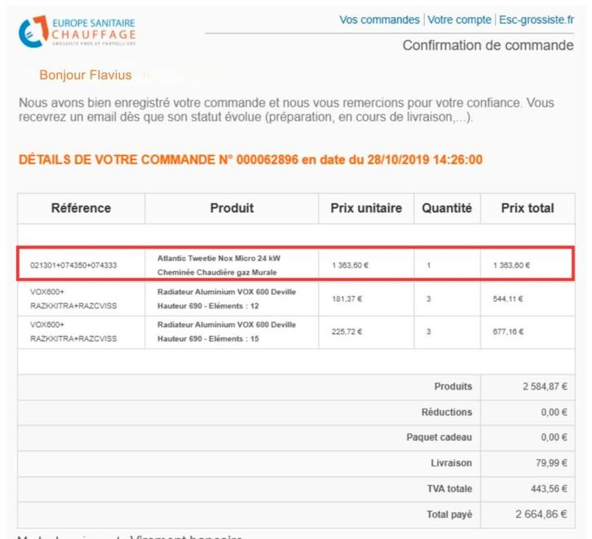Open the Votre compte link
Screen dimensions: 592x539
(459, 20)
